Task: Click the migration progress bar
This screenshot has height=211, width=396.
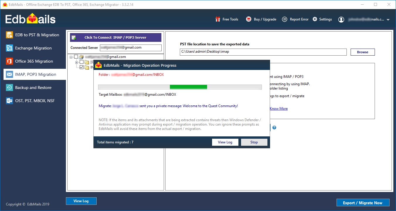Action: pos(180,87)
